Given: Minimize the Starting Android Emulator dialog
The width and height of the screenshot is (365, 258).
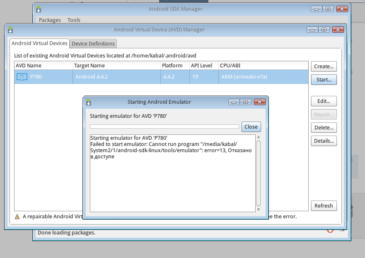Looking at the screenshot, I should pos(234,102).
